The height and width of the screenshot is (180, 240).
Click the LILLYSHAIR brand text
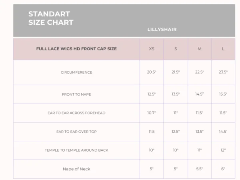(x=162, y=30)
